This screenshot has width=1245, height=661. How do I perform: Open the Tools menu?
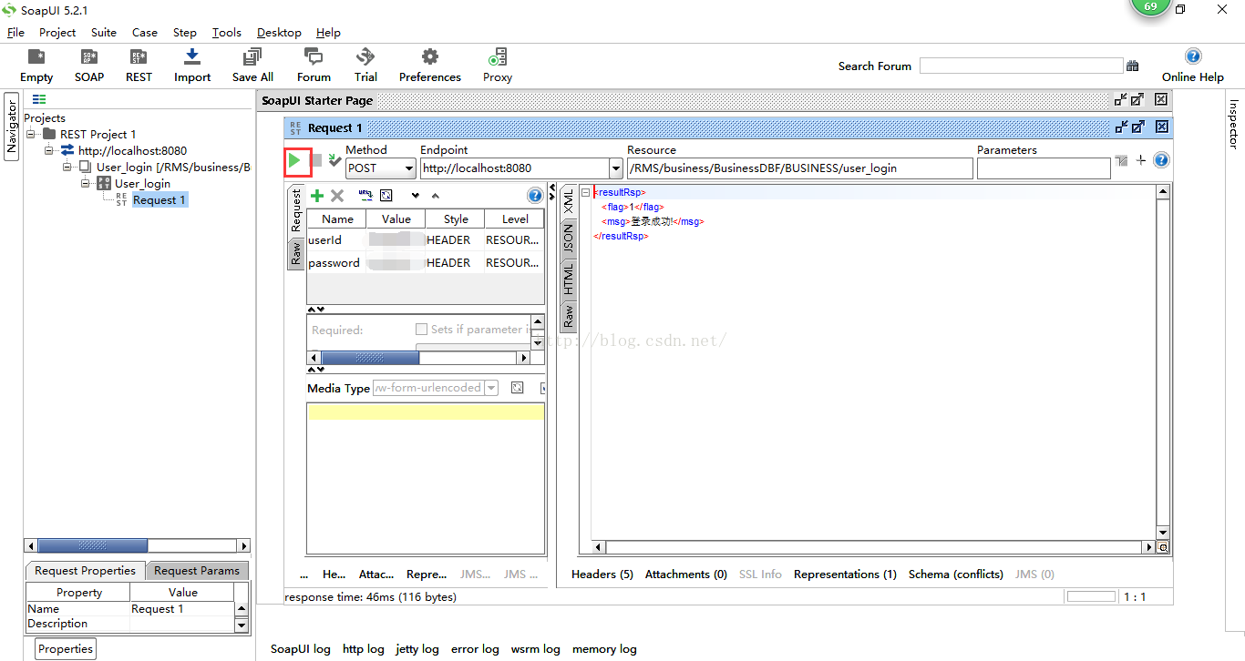pyautogui.click(x=227, y=32)
